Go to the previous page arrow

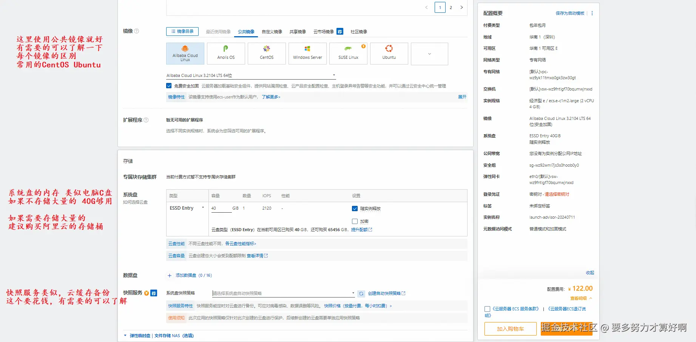pos(427,8)
